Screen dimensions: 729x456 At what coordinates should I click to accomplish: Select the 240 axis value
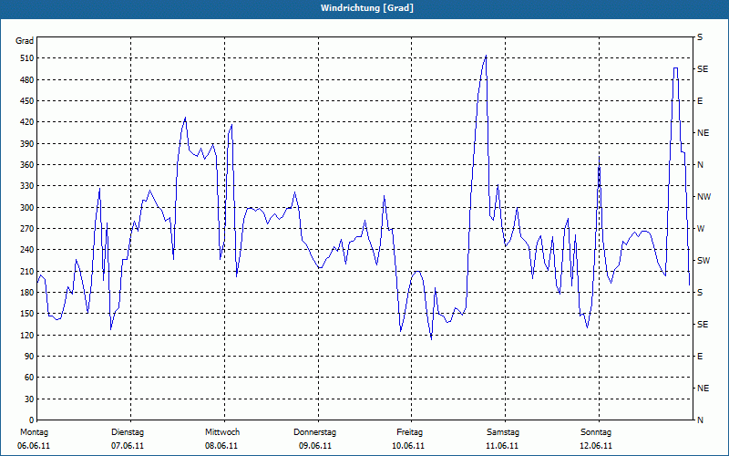[x=27, y=250]
